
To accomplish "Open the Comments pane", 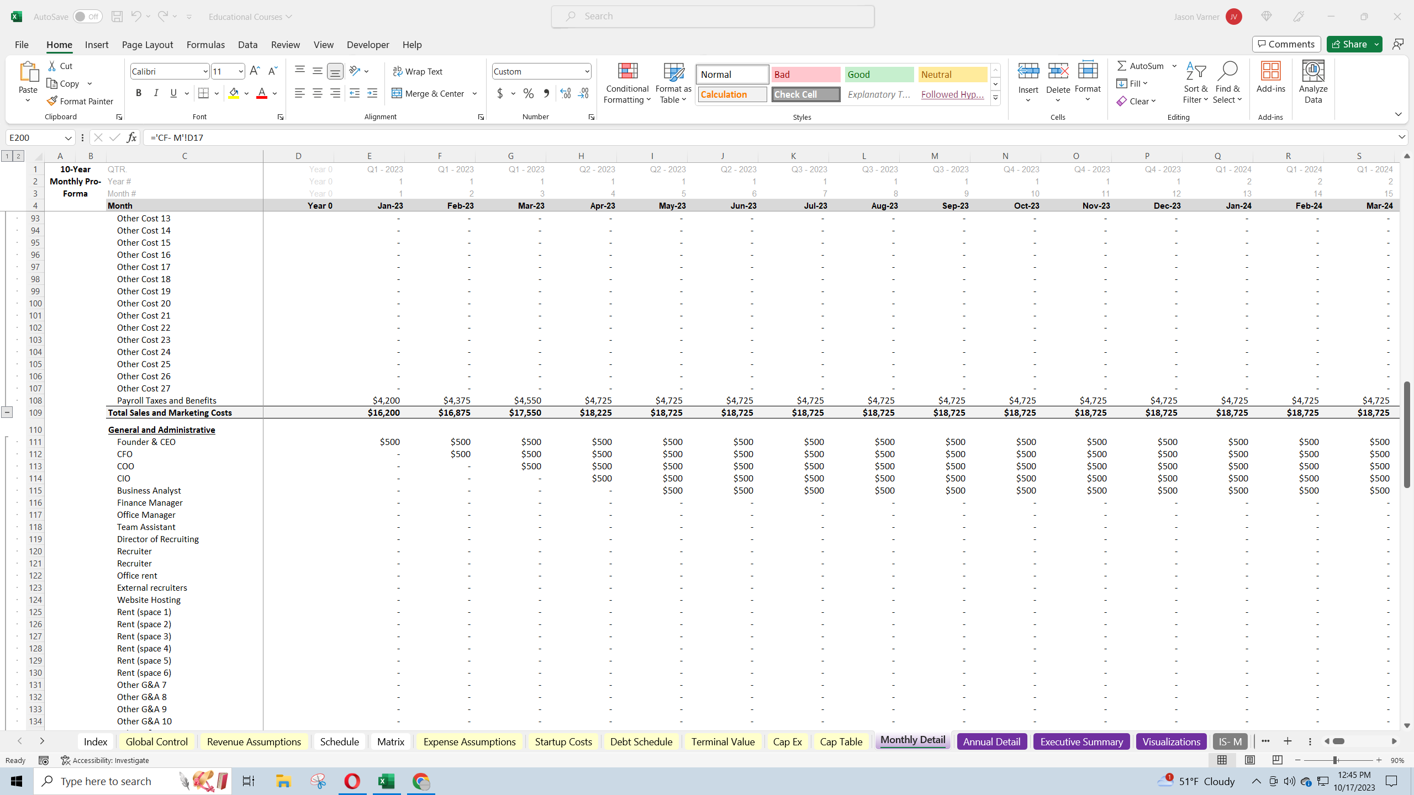I will pyautogui.click(x=1286, y=44).
